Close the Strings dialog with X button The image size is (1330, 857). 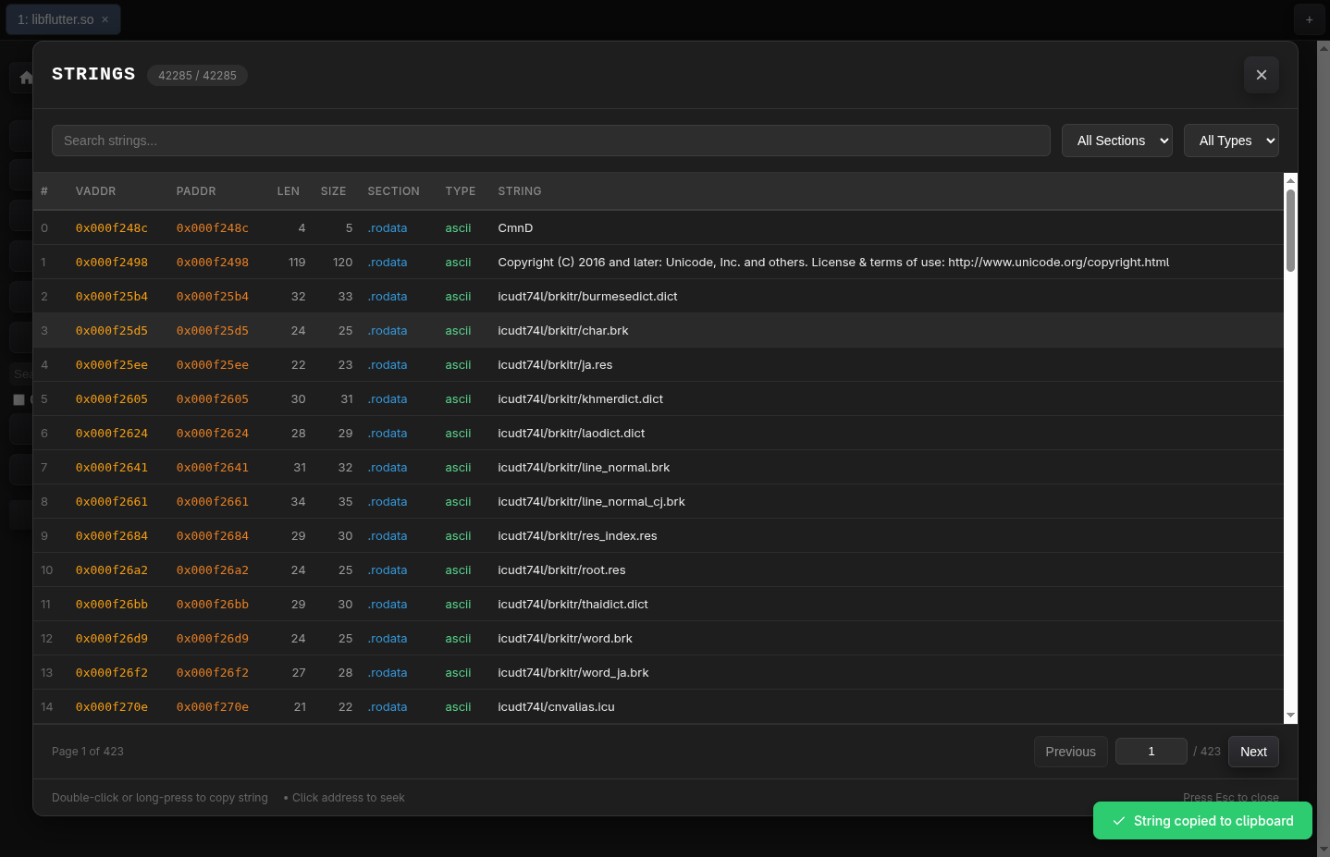click(1261, 75)
